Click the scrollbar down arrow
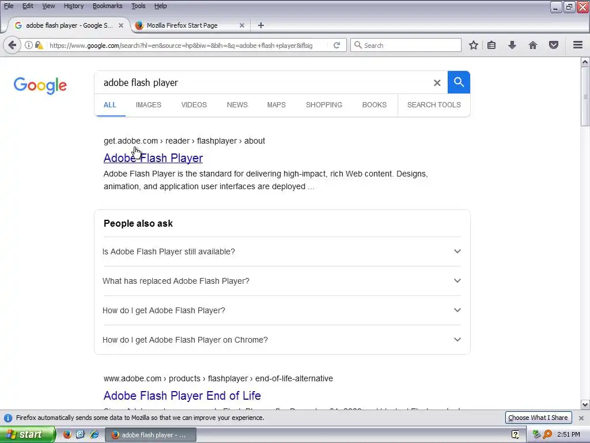This screenshot has height=443, width=590. (585, 405)
